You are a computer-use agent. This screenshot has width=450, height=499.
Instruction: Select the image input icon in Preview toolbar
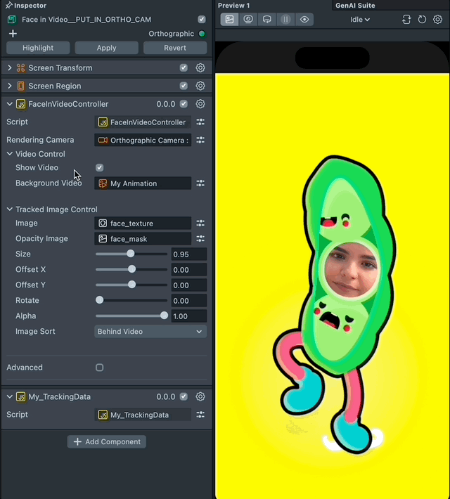pyautogui.click(x=229, y=20)
